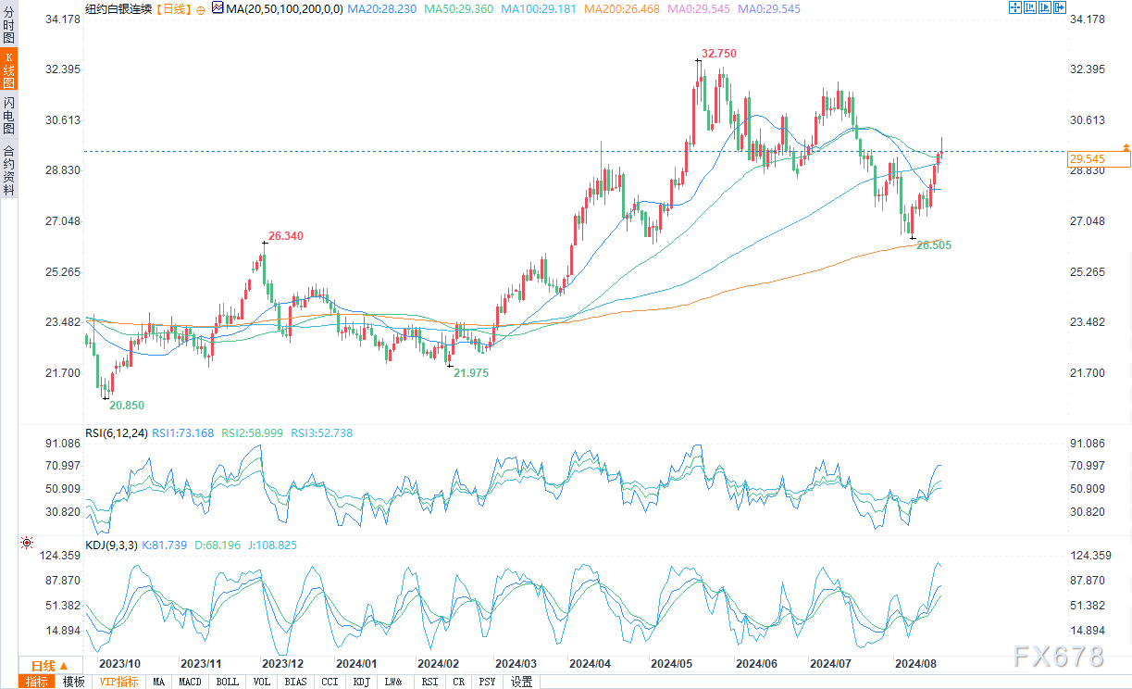The height and width of the screenshot is (689, 1132).
Task: Open the 日线 period dropdown
Action: (x=49, y=666)
